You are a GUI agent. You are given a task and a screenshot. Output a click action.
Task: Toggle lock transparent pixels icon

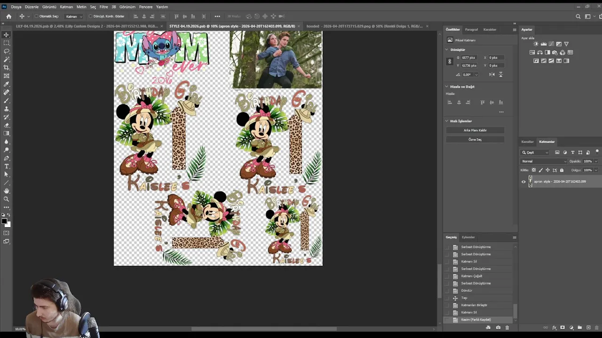point(533,170)
